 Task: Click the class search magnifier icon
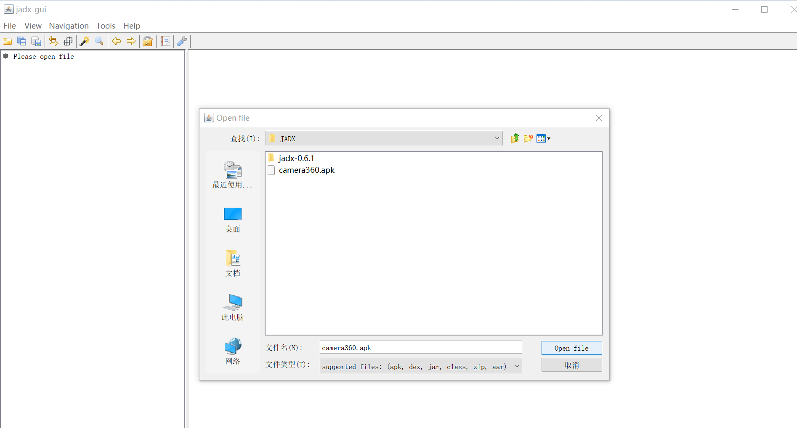(x=99, y=41)
